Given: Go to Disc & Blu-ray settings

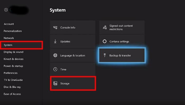Looking at the screenshot, I should pos(12,87).
